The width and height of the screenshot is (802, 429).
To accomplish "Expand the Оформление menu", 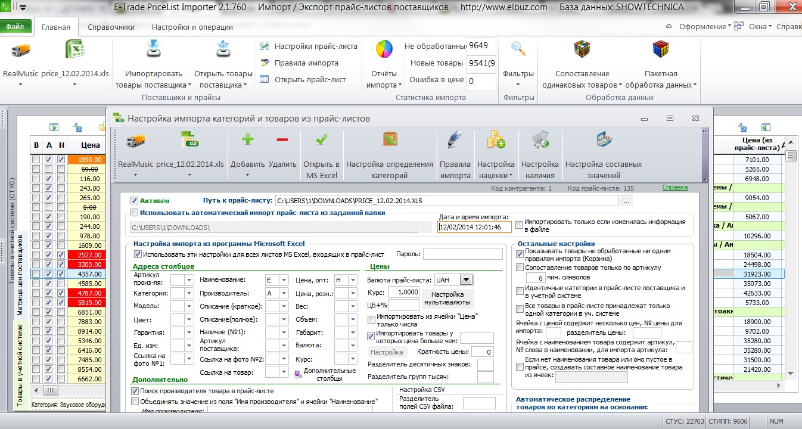I will point(705,26).
